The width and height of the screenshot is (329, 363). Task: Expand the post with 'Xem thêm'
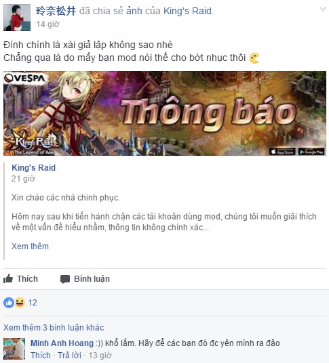click(30, 246)
